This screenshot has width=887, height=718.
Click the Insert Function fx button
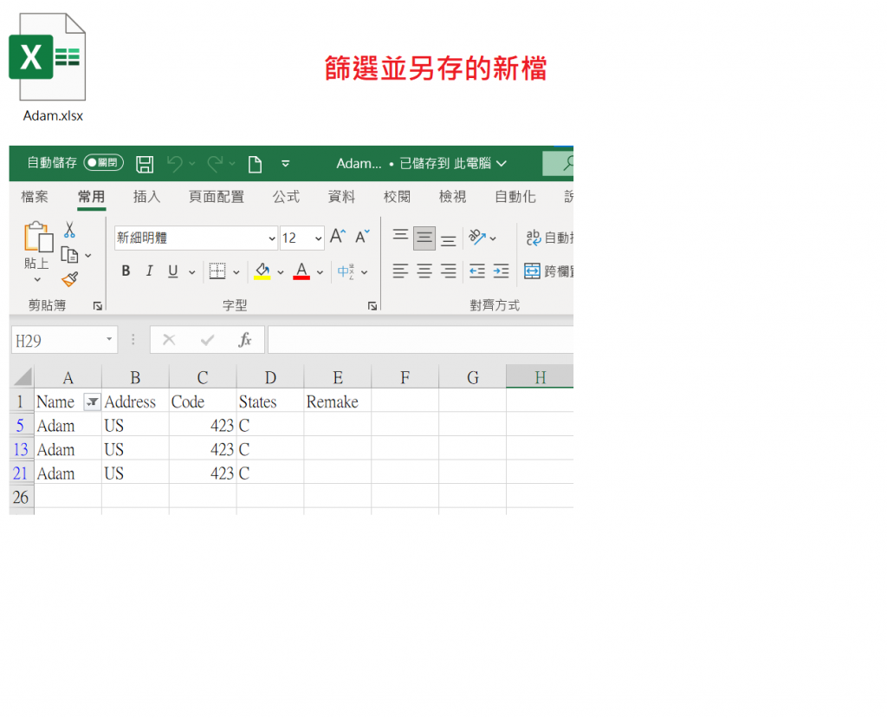click(244, 340)
